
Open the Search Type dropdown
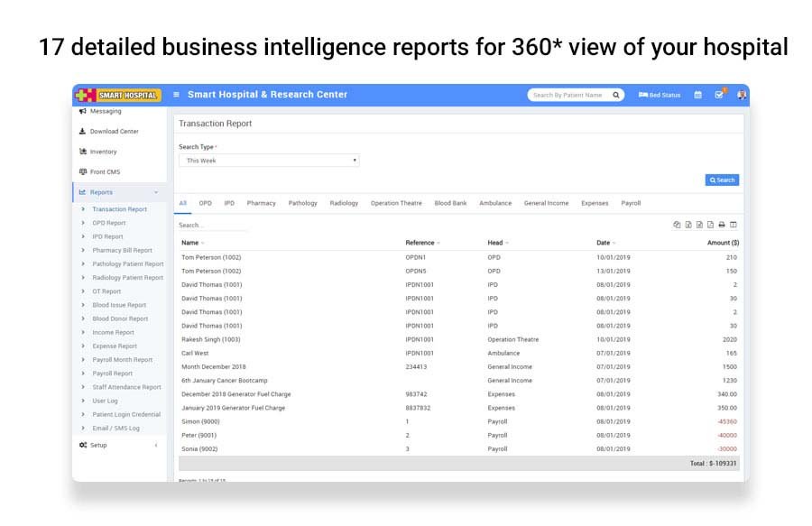click(268, 161)
